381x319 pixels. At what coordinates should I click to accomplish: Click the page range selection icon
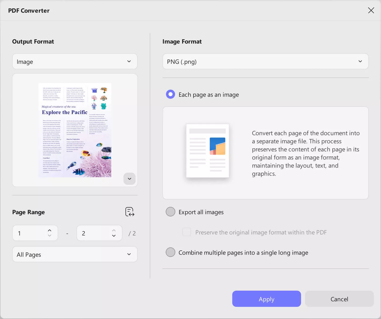pyautogui.click(x=129, y=212)
